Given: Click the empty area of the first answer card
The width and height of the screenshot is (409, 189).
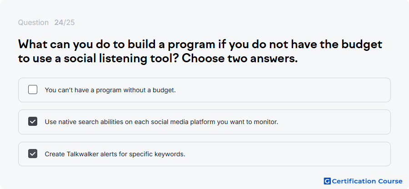Looking at the screenshot, I should click(283, 90).
